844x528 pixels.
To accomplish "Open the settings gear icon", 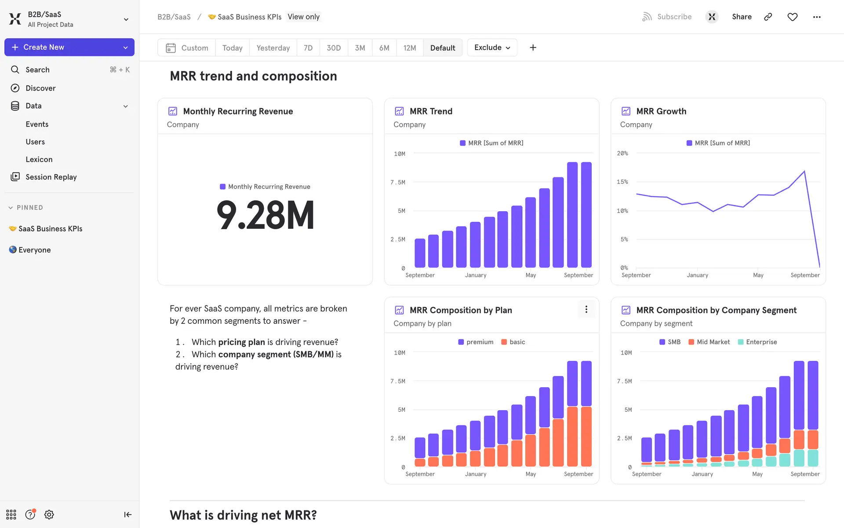I will tap(49, 514).
